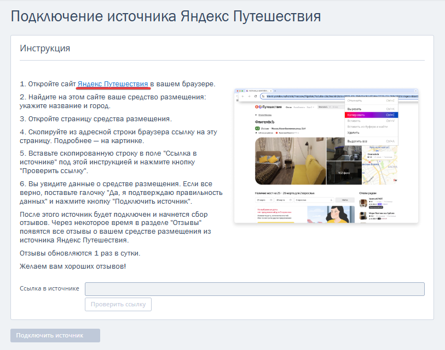
Task: Click the new tab plus icon in the picture
Action: click(x=275, y=91)
